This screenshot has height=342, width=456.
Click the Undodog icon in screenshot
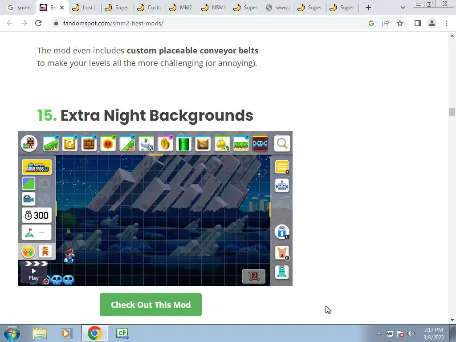click(x=282, y=252)
